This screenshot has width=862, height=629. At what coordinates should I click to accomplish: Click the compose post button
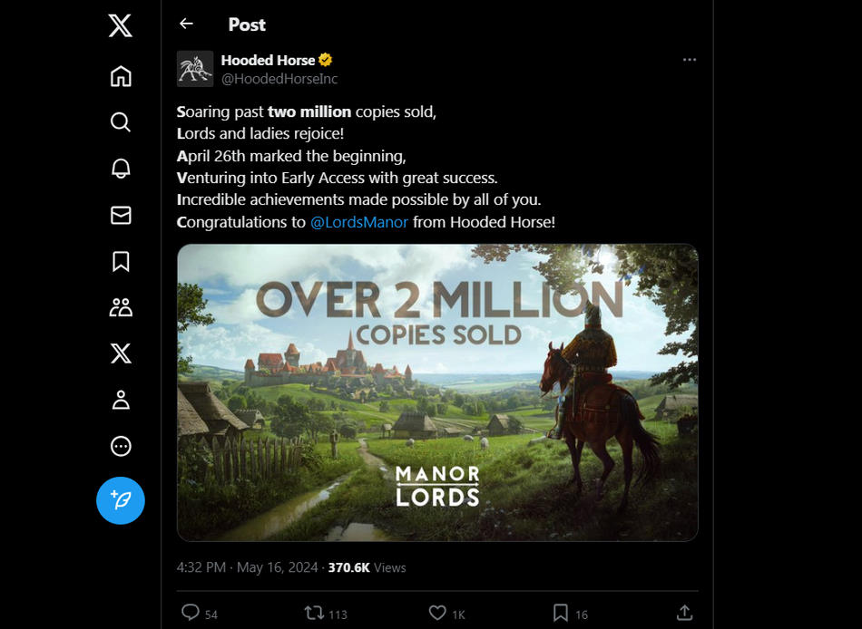[120, 499]
